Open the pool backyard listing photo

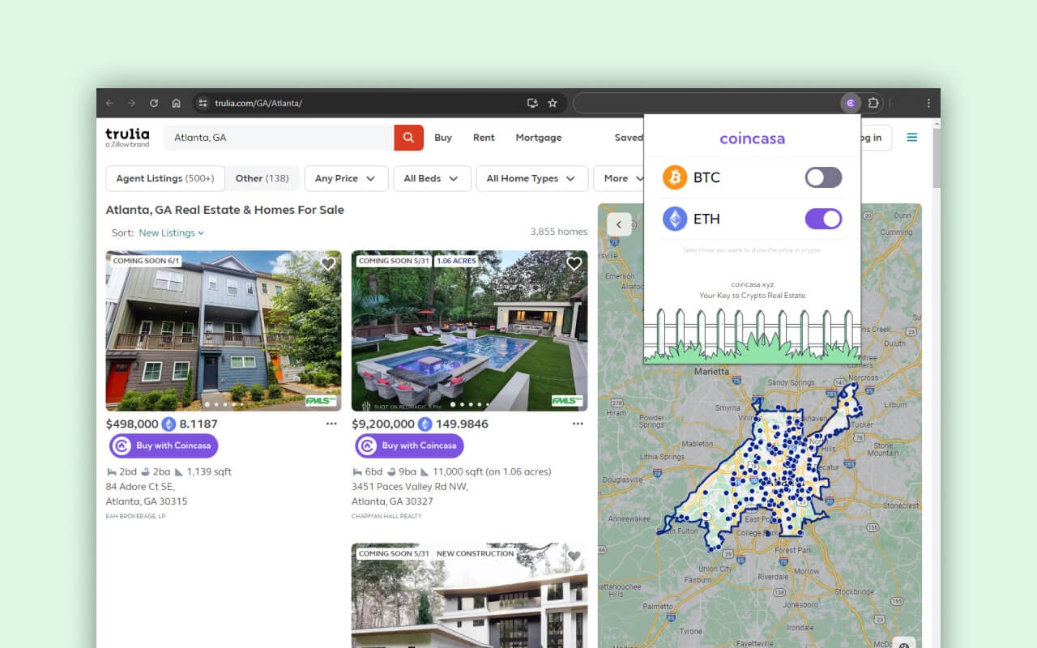pos(470,330)
